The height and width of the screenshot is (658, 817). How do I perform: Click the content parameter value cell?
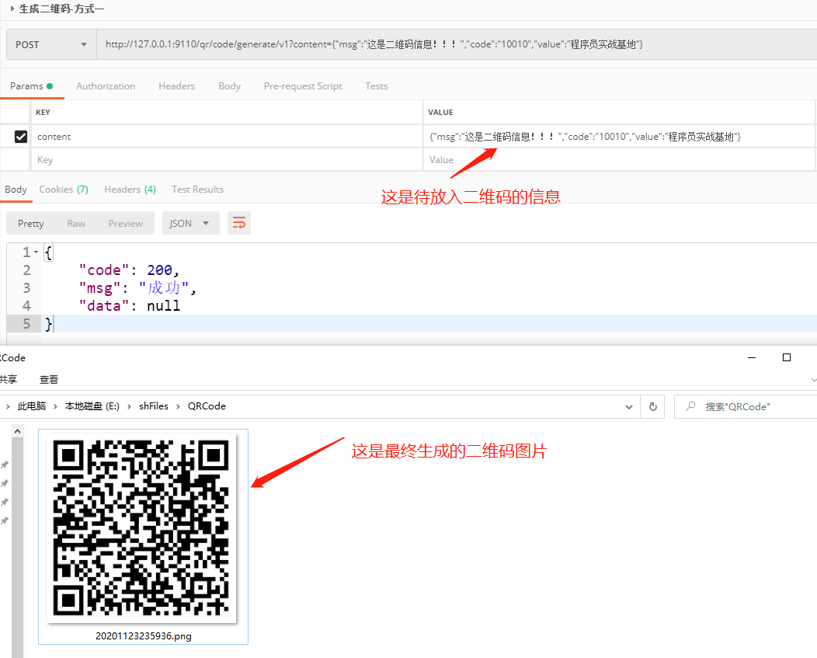619,137
